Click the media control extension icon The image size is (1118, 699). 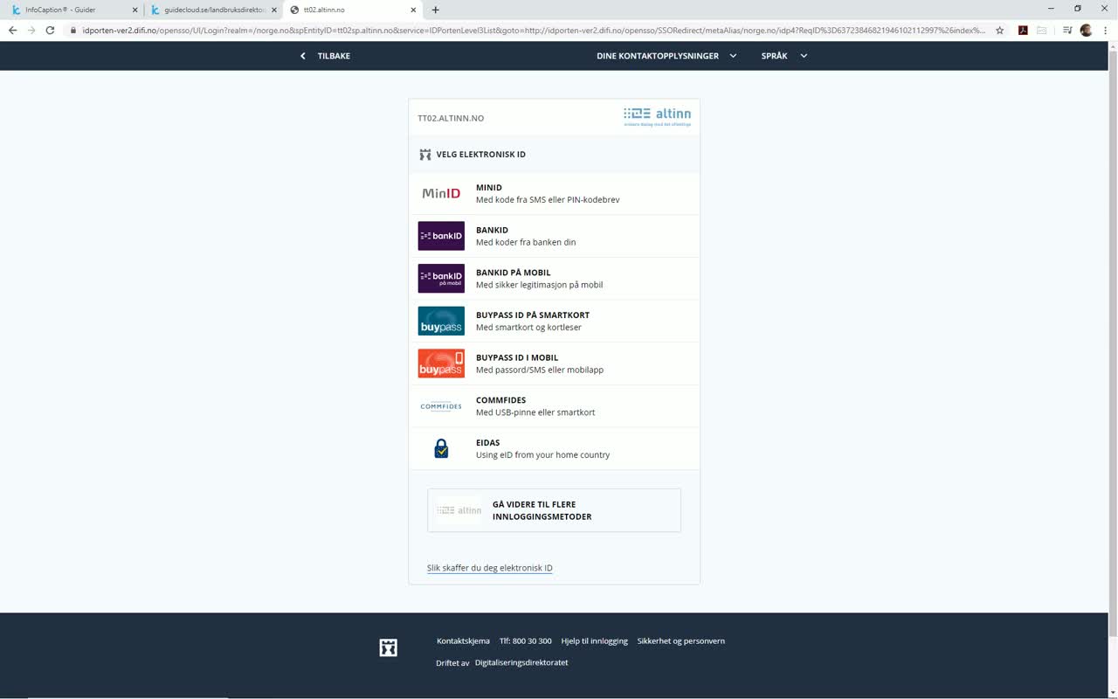pos(1067,30)
